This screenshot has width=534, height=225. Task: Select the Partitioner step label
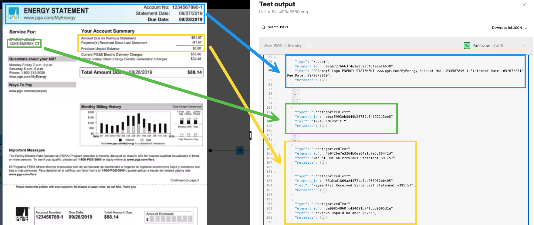click(x=481, y=46)
